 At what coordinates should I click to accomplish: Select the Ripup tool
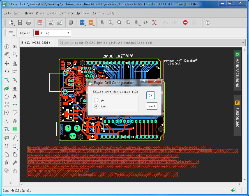tap(15, 80)
